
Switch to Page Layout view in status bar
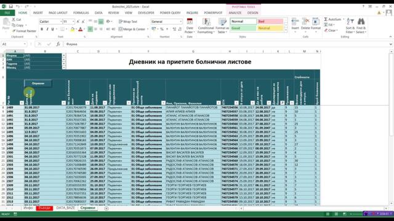(336, 214)
